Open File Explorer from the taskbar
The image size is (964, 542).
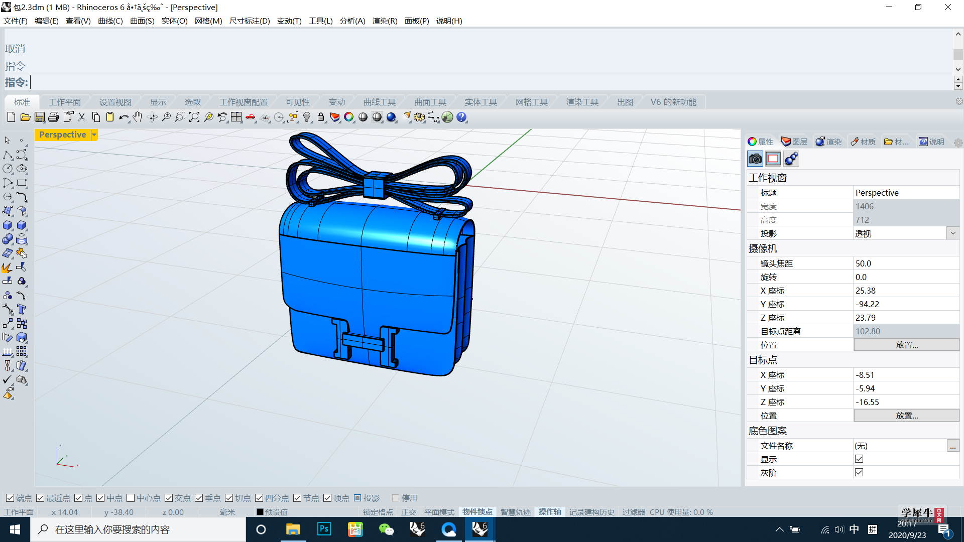(x=293, y=529)
